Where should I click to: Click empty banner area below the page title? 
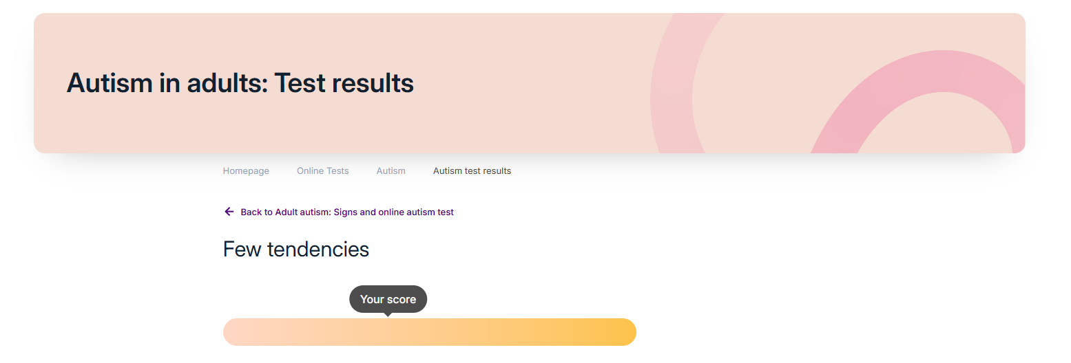point(275,127)
